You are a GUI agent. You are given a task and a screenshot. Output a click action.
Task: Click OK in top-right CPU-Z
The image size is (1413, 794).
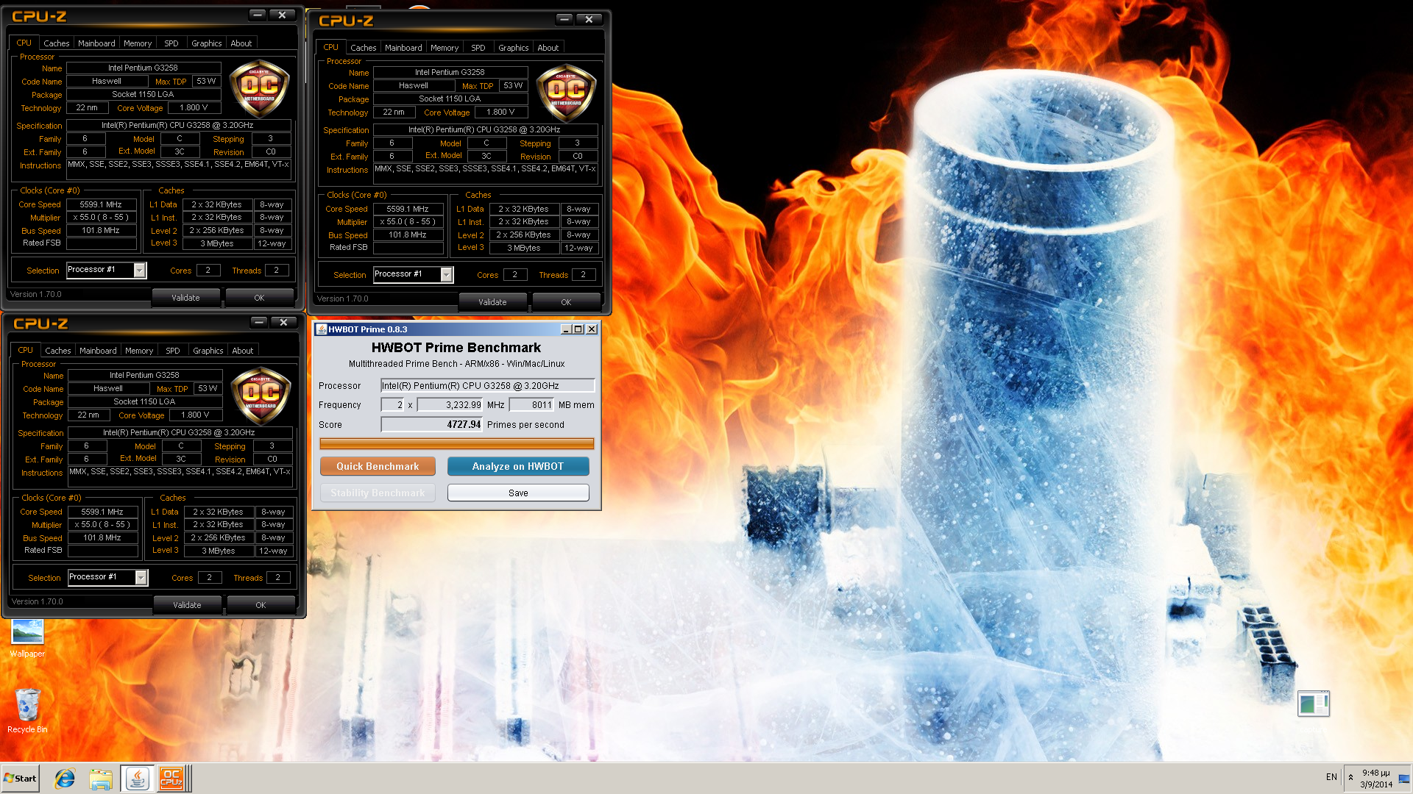566,302
